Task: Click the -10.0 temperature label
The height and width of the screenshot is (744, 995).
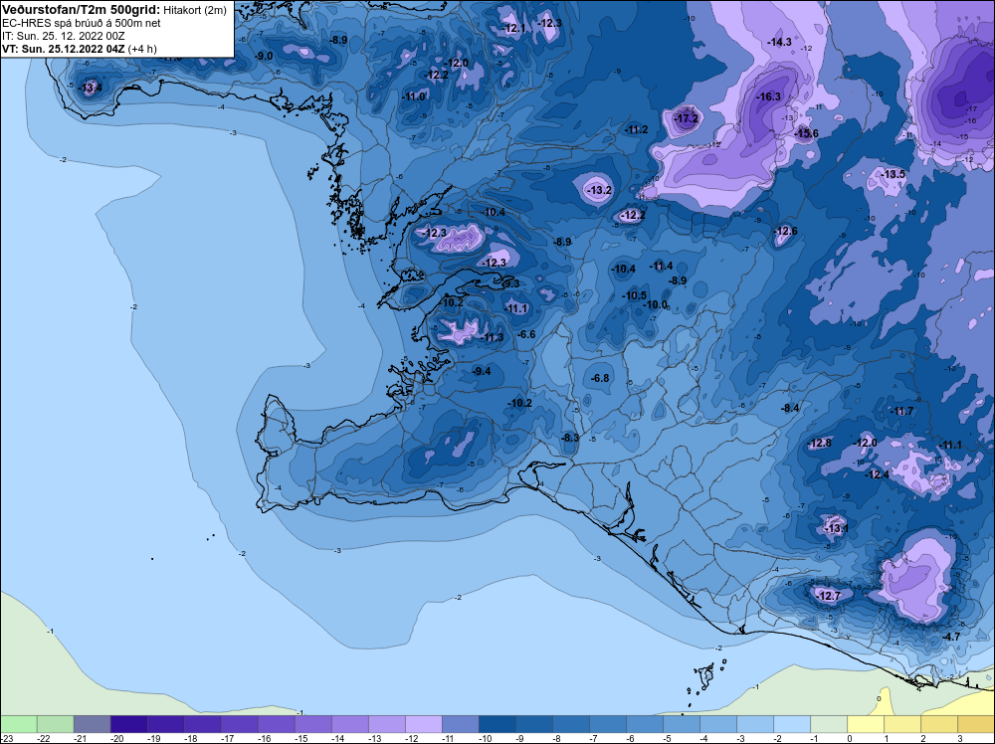Action: pos(656,304)
